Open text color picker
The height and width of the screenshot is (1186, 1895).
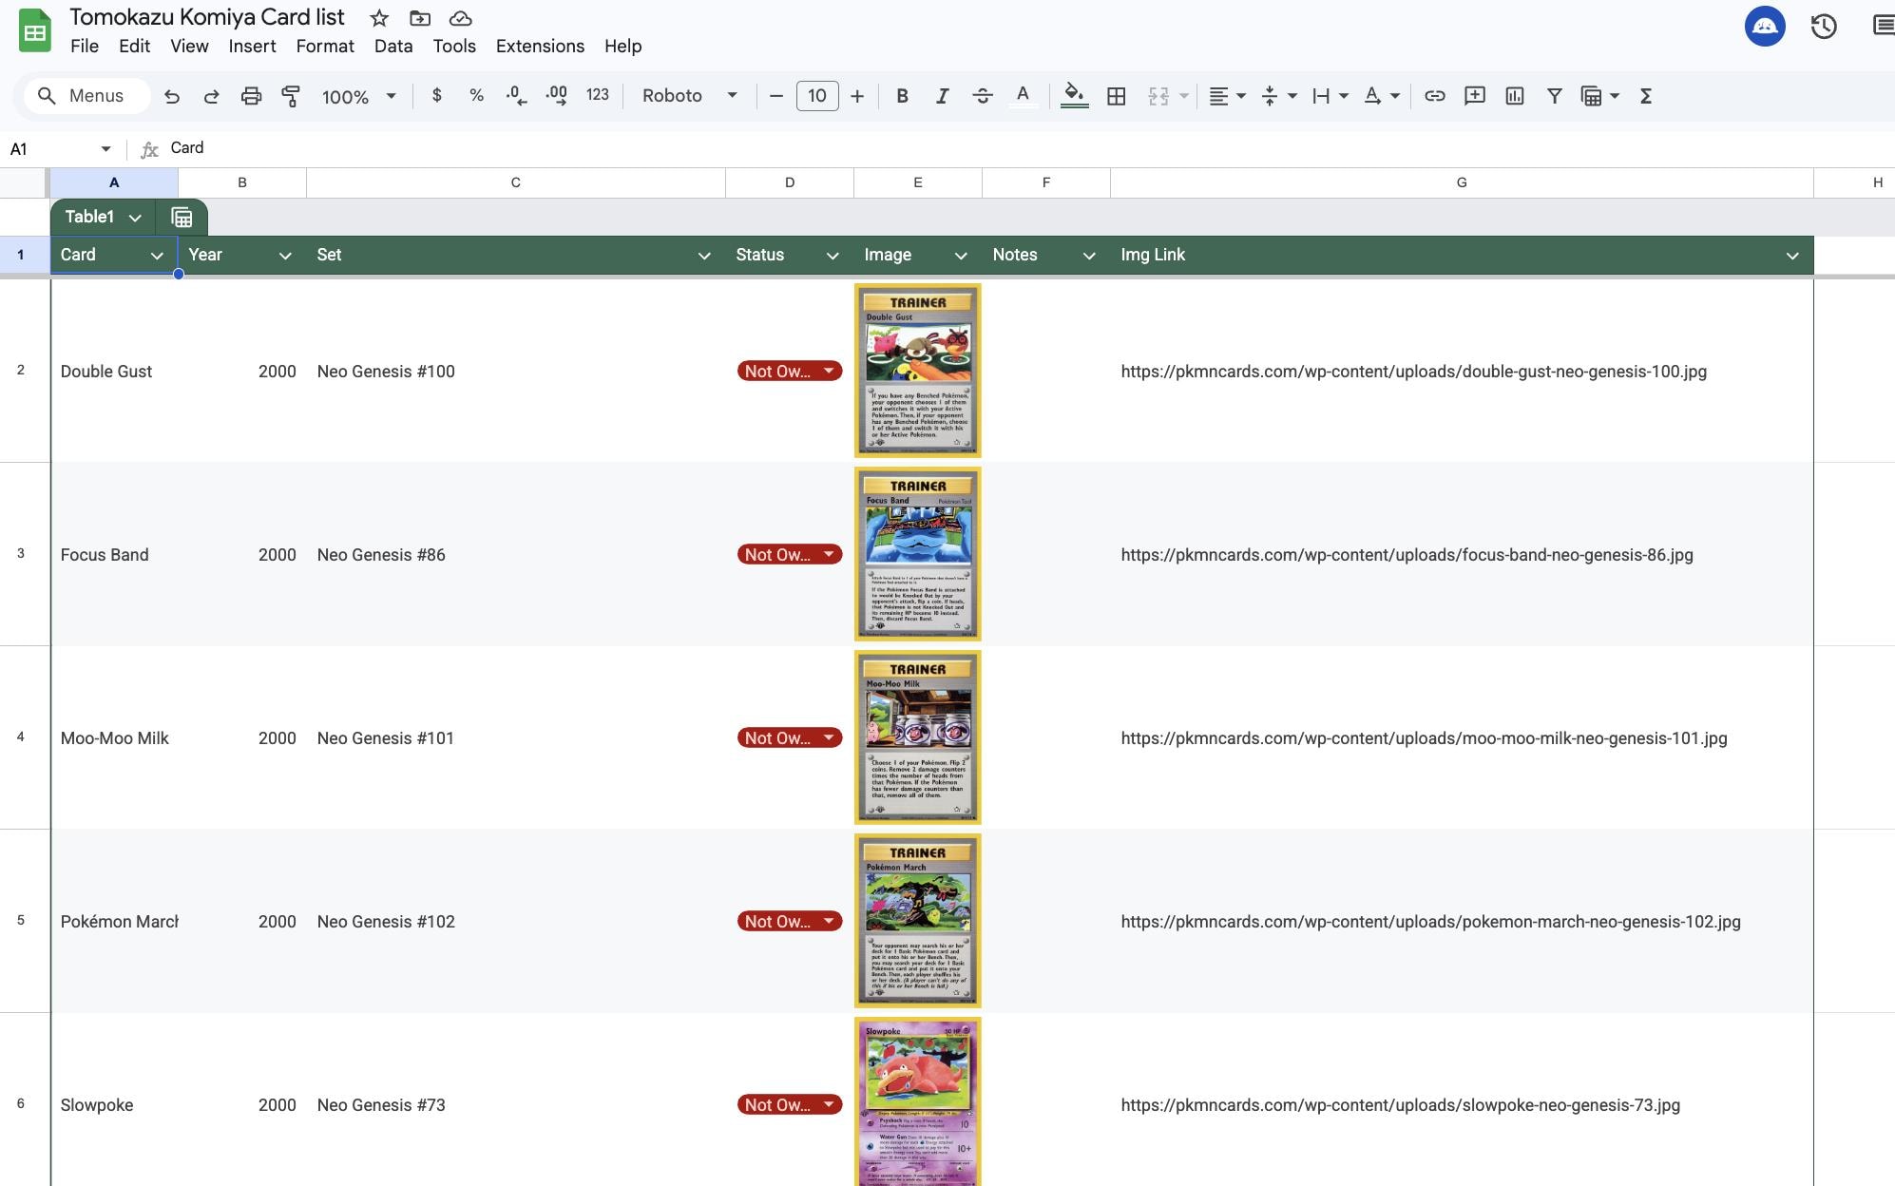[x=1023, y=96]
